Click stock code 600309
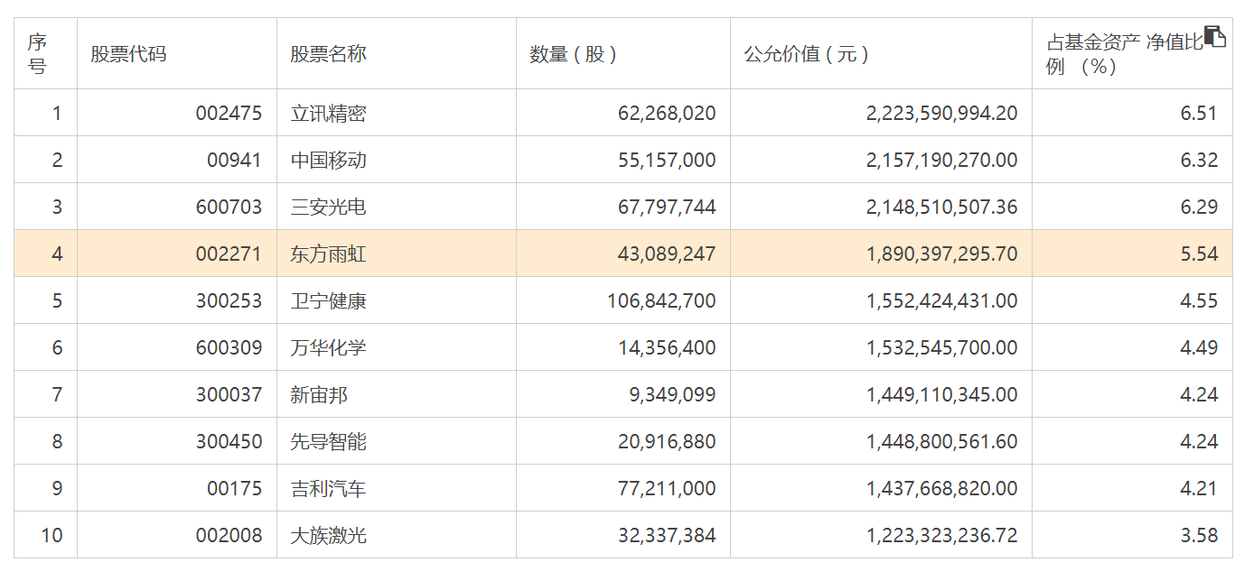1244x581 pixels. pos(229,348)
